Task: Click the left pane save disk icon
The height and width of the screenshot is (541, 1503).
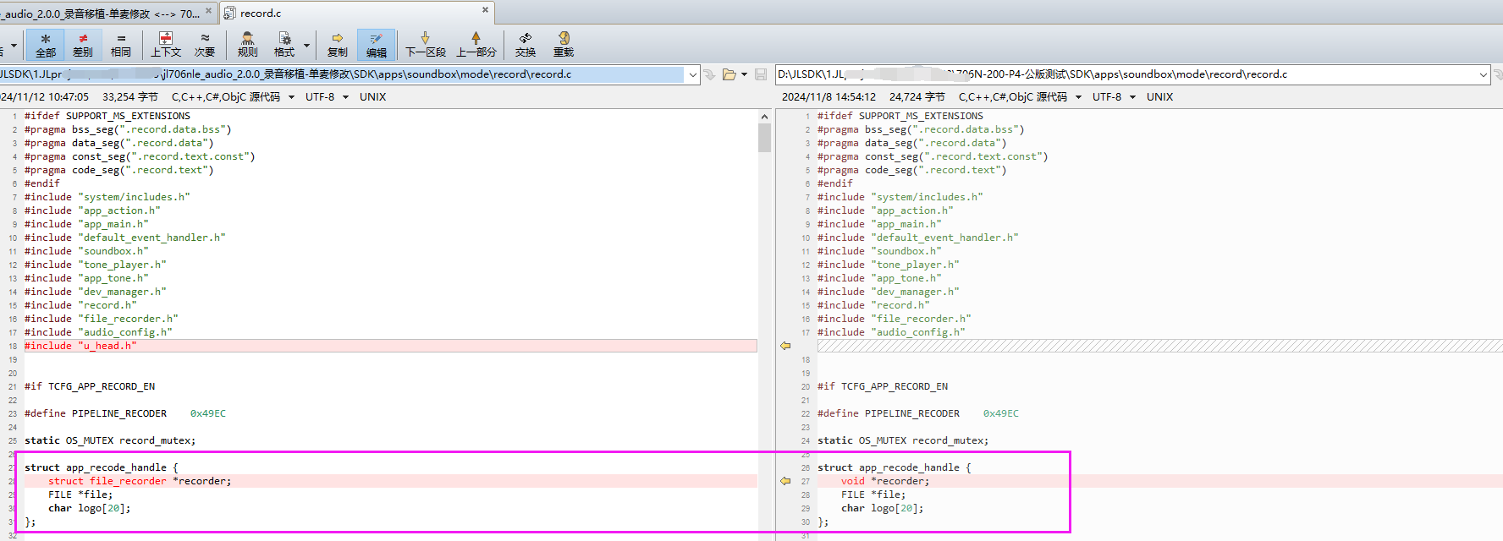Action: [x=761, y=74]
